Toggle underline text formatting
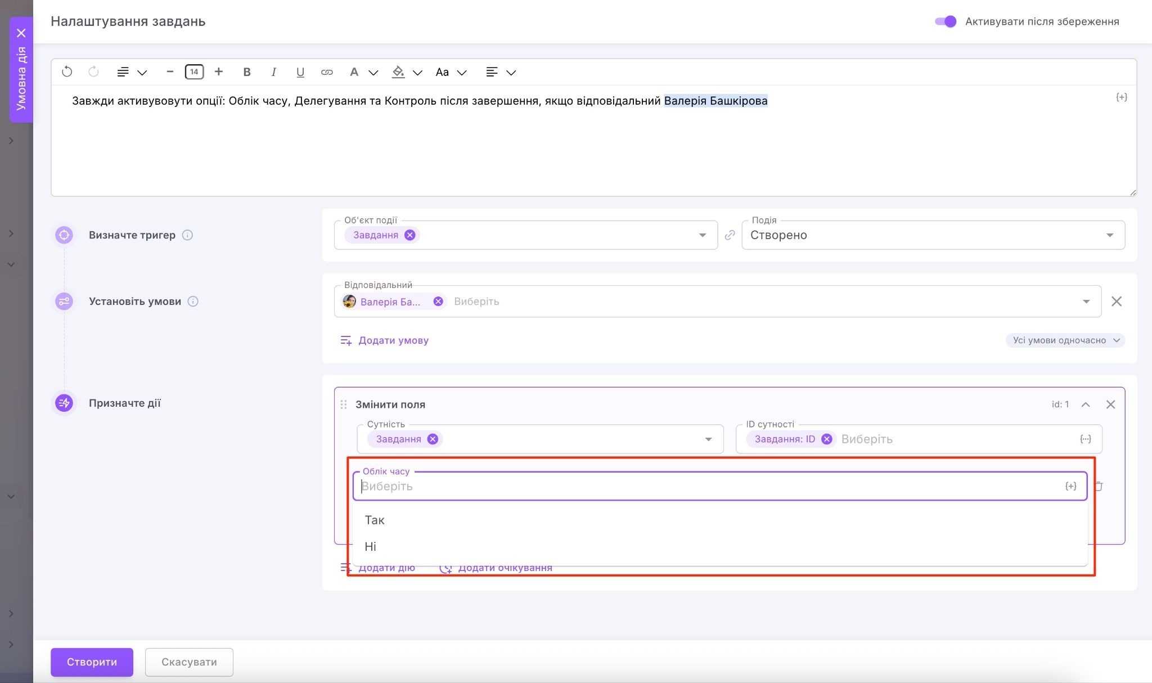Screen dimensions: 1152x683 [x=300, y=72]
